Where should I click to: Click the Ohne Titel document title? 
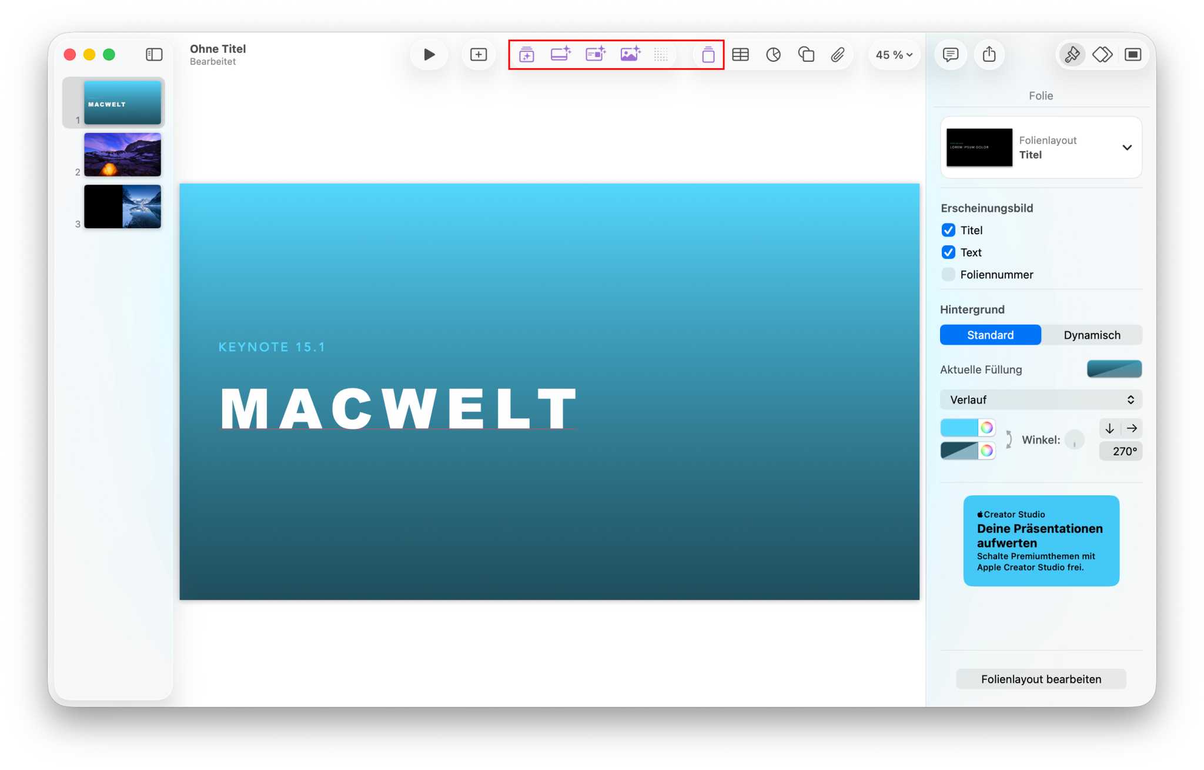pyautogui.click(x=218, y=49)
